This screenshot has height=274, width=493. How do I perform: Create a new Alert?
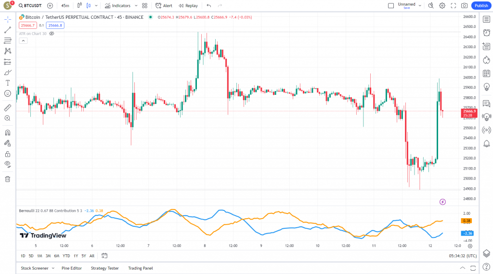[x=164, y=6]
